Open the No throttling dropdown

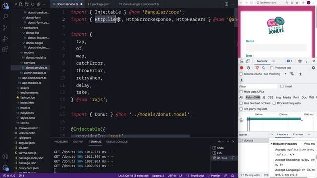pos(275,74)
